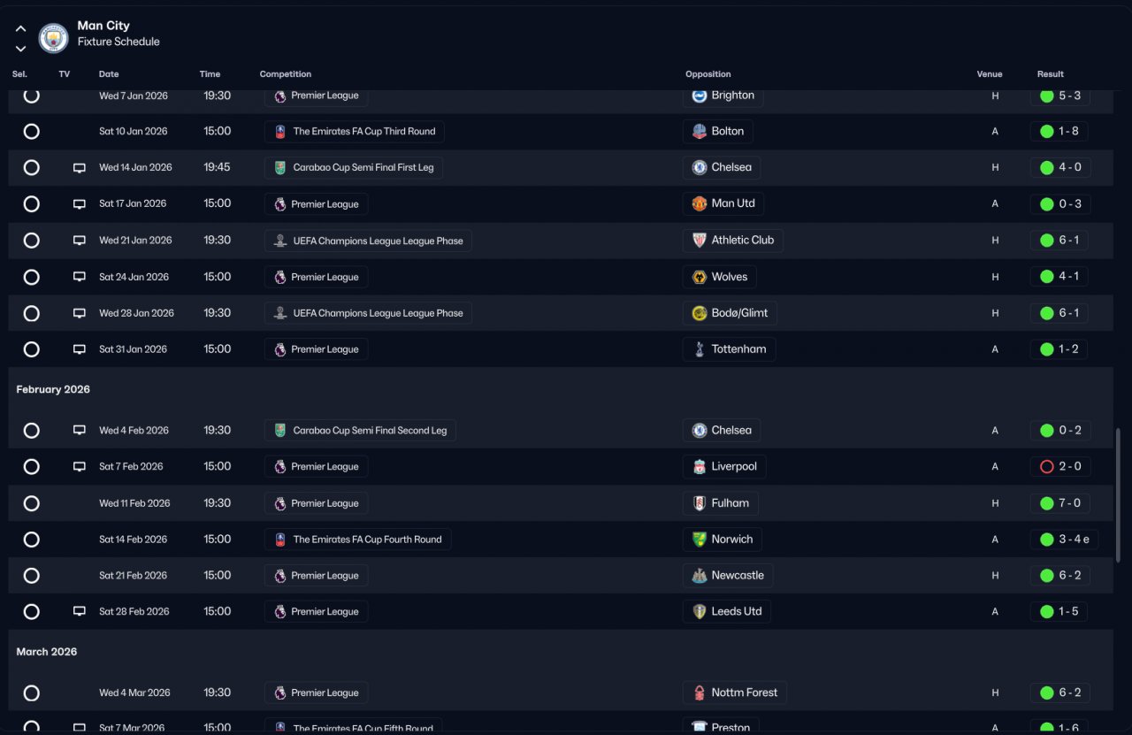
Task: Click TV icon in Tottenham fixture row
Action: tap(80, 349)
